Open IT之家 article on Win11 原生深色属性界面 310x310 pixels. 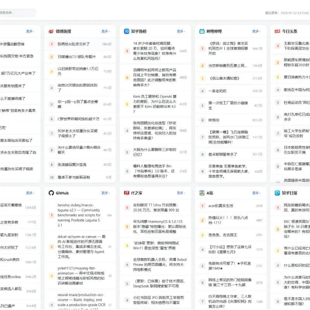click(155, 246)
